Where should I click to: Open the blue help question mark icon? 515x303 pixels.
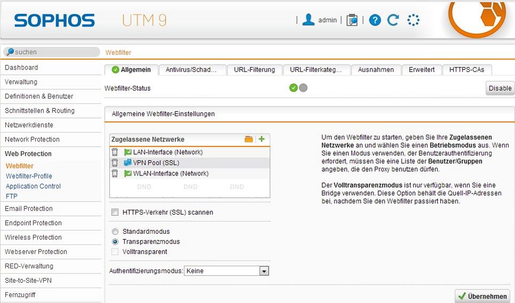point(375,20)
